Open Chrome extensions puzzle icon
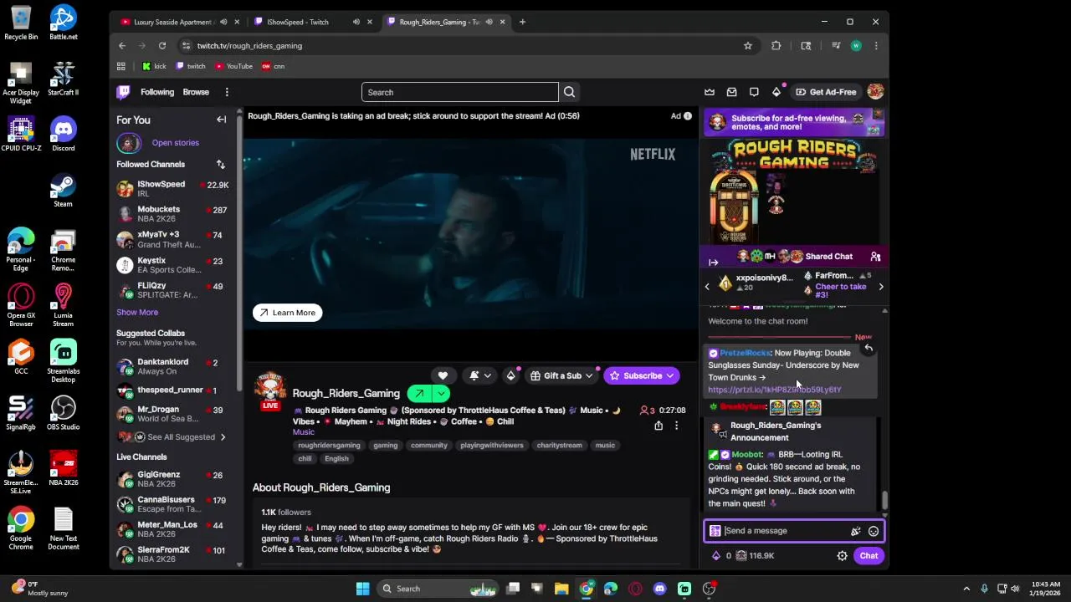Image resolution: width=1071 pixels, height=602 pixels. pos(776,46)
